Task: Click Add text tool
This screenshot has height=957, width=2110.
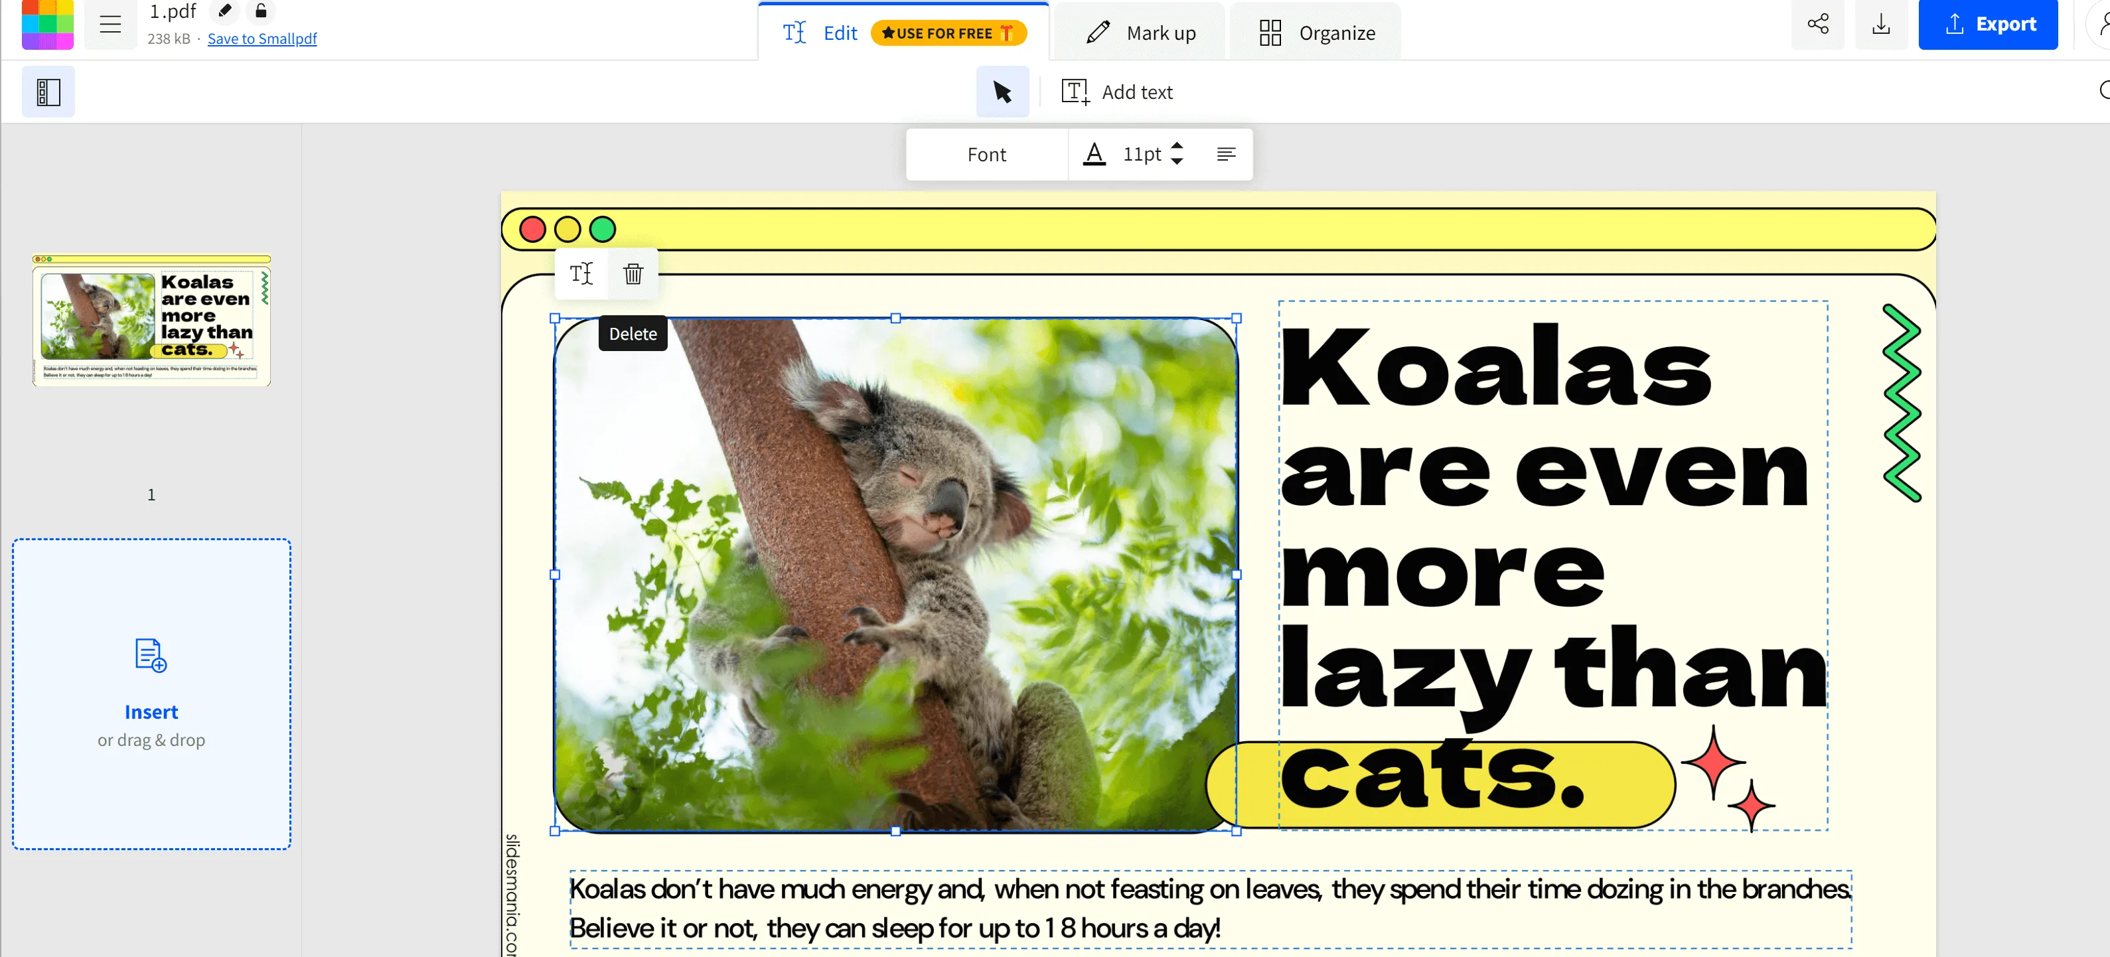Action: (x=1117, y=92)
